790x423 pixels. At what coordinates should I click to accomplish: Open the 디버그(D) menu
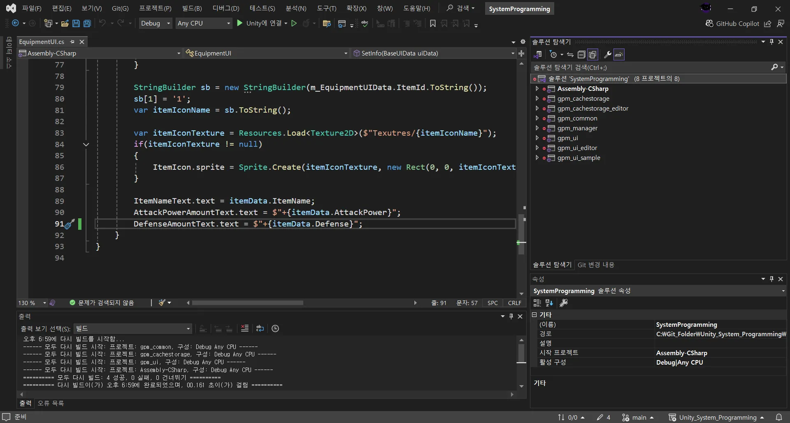226,8
